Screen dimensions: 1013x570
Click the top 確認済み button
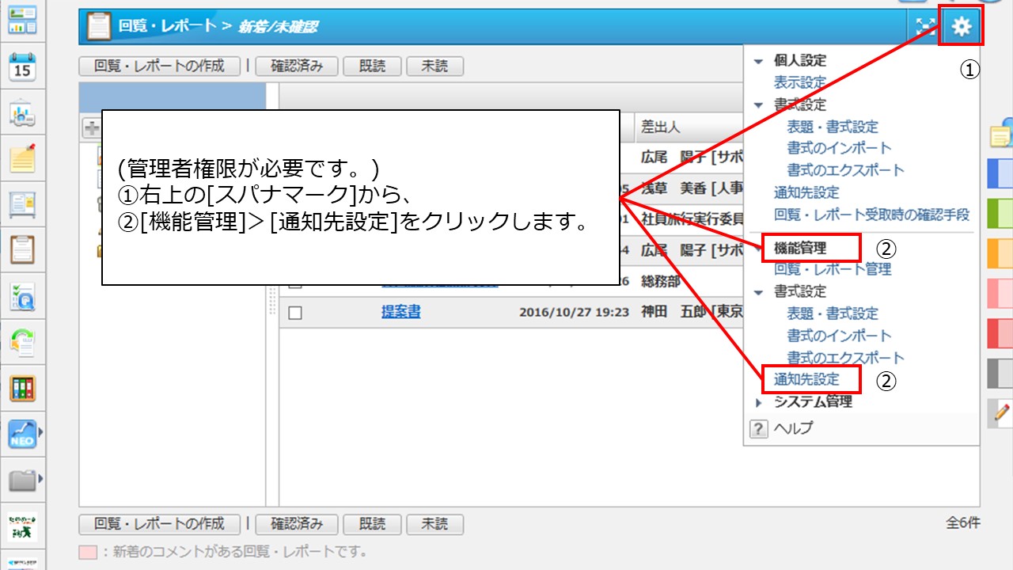tap(297, 66)
